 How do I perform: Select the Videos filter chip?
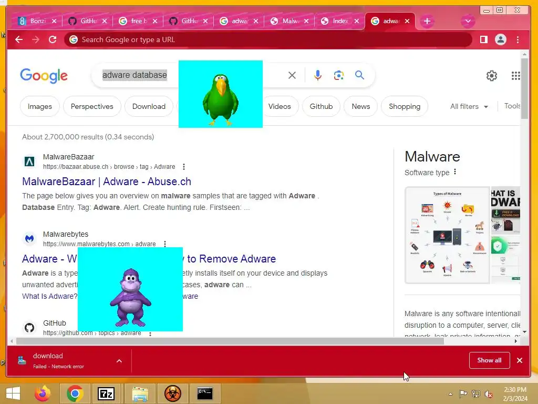(280, 106)
